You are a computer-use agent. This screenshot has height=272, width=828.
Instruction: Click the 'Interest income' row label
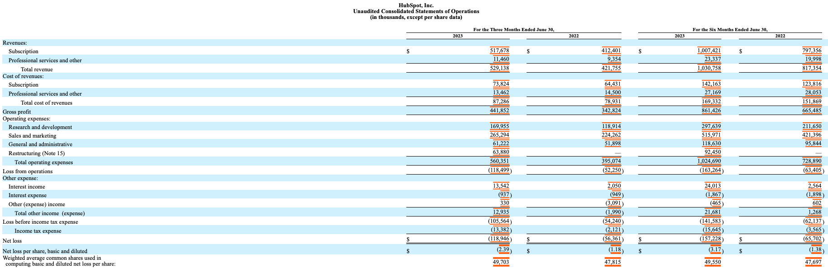click(x=27, y=187)
